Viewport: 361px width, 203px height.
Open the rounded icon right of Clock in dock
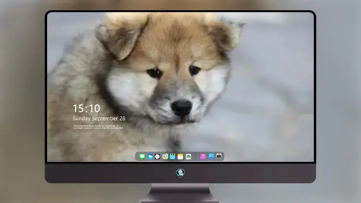tap(165, 156)
